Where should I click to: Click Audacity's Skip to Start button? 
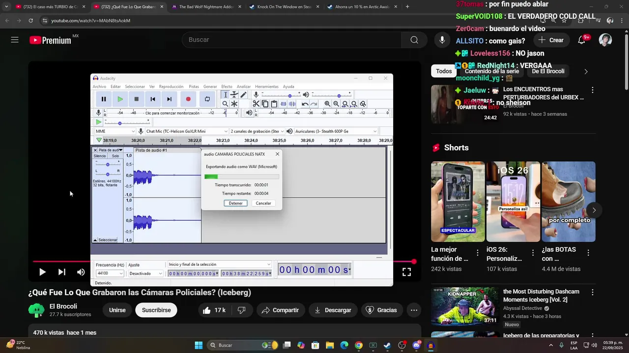[x=153, y=99]
